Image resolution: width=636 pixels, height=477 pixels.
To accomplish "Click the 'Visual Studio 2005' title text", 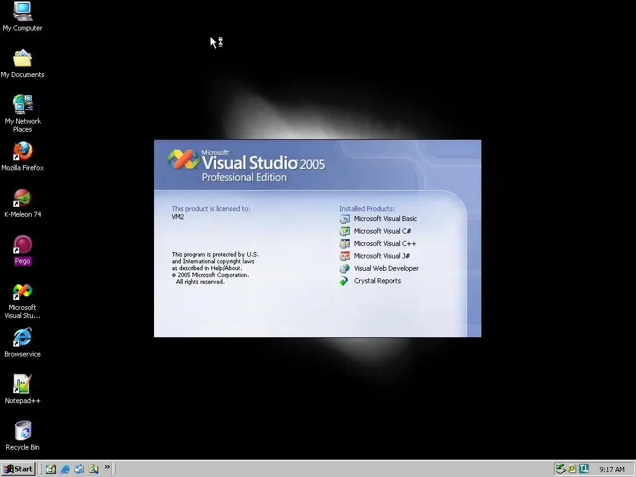I will tap(263, 163).
